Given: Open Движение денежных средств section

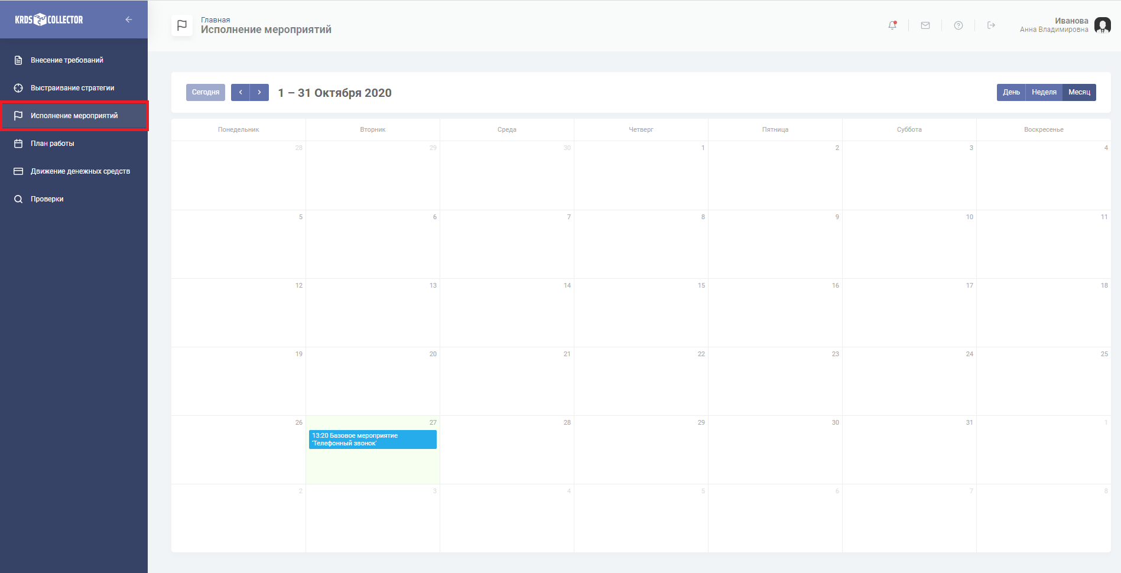Looking at the screenshot, I should point(80,171).
